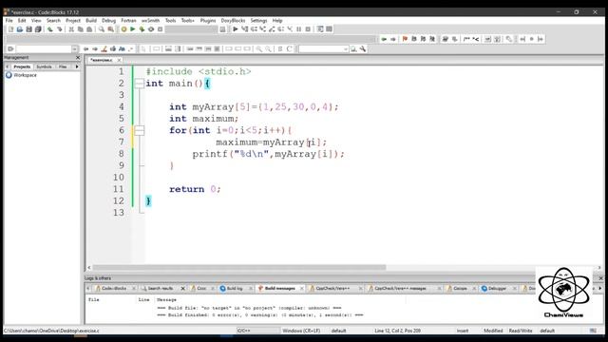Image resolution: width=608 pixels, height=342 pixels.
Task: Click the Paste icon
Action: (x=89, y=29)
